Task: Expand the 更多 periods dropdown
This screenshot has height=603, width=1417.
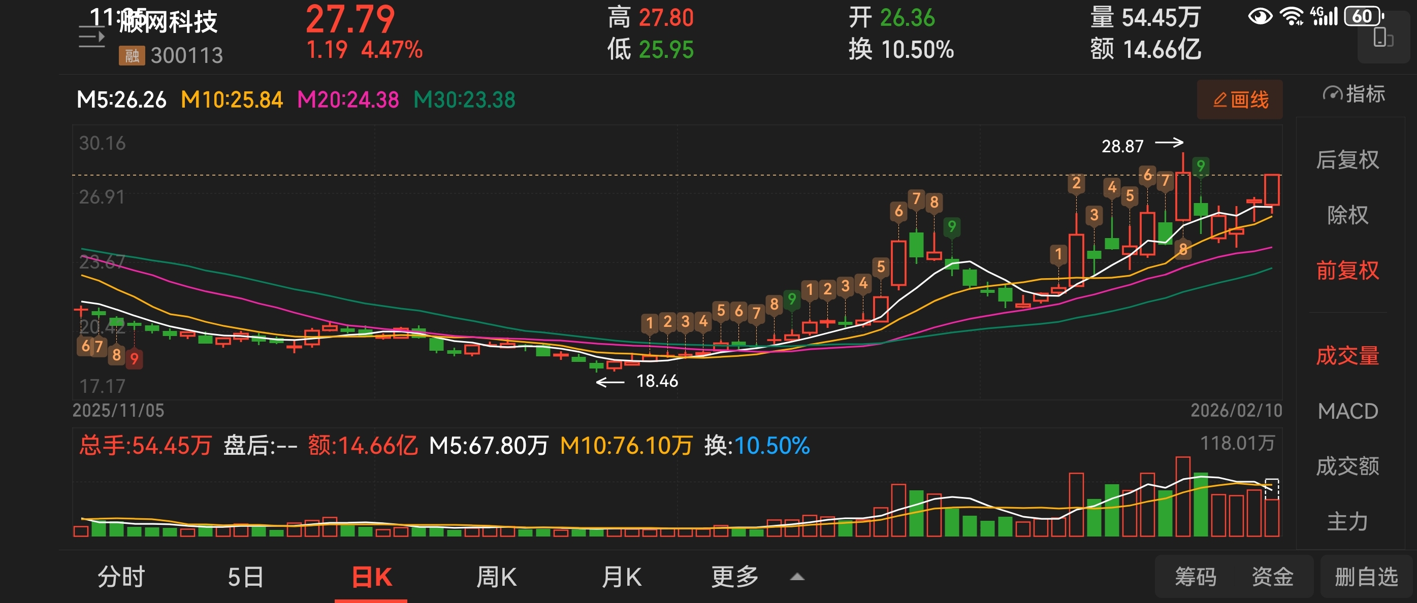Action: pos(734,577)
